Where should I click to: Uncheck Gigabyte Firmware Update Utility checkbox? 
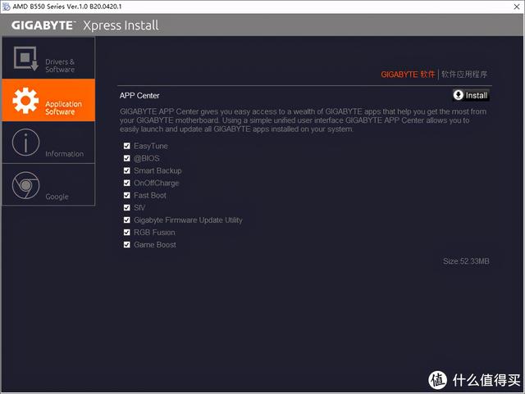click(127, 220)
